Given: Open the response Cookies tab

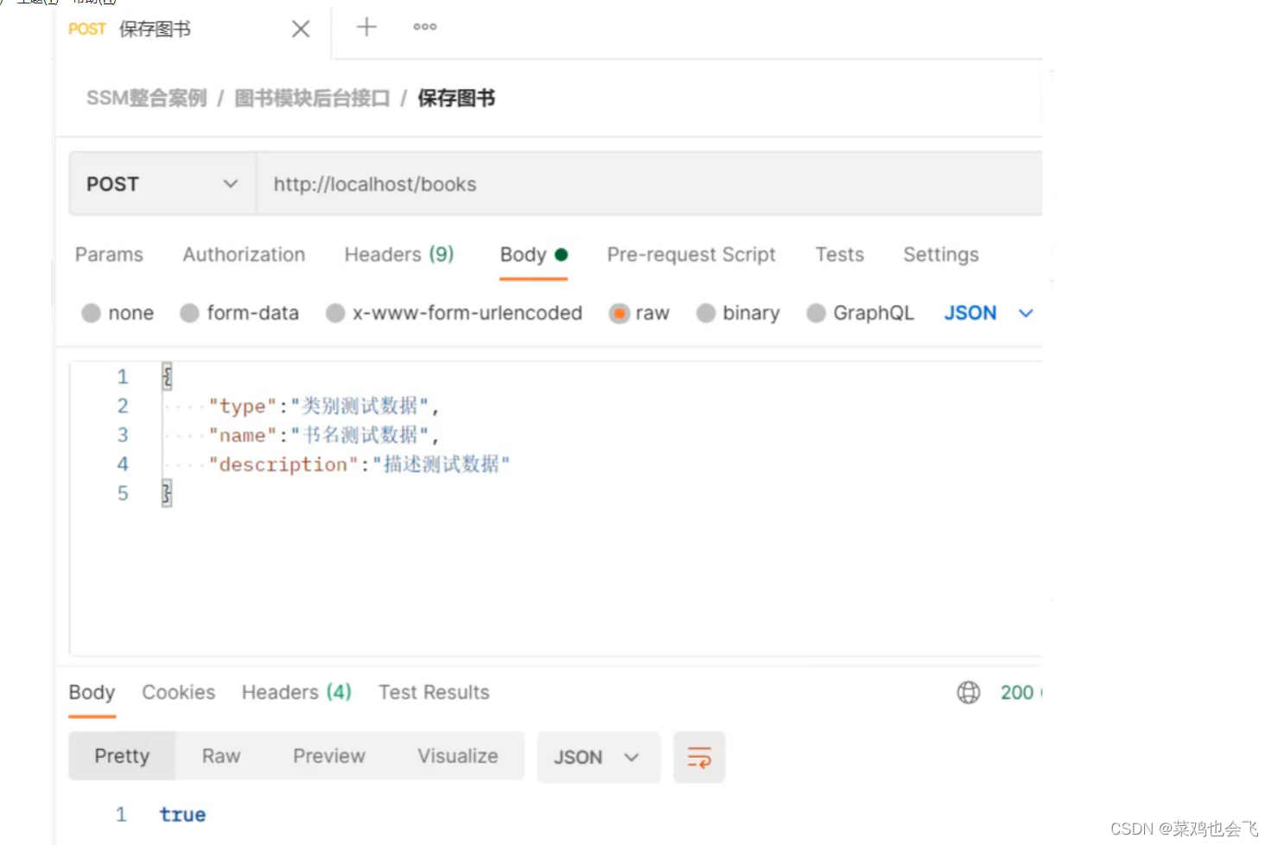Looking at the screenshot, I should (x=179, y=693).
